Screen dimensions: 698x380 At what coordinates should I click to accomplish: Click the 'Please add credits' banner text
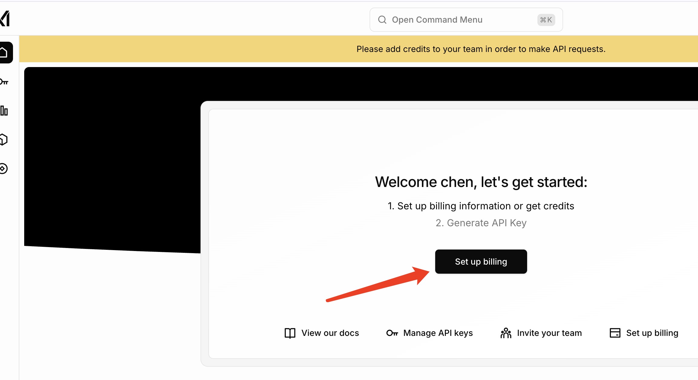[x=481, y=49]
